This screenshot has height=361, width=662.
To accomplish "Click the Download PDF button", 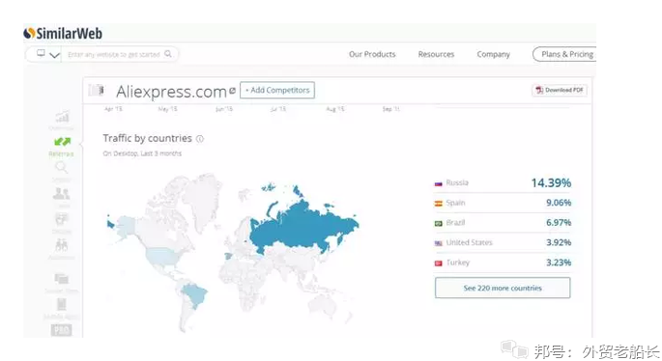I will pos(560,90).
